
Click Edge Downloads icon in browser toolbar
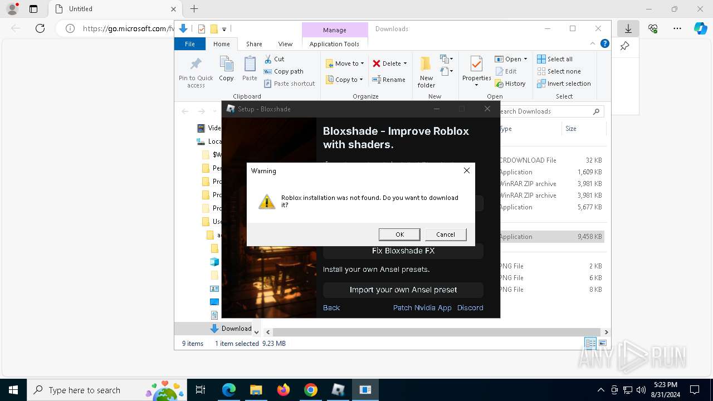click(x=628, y=28)
